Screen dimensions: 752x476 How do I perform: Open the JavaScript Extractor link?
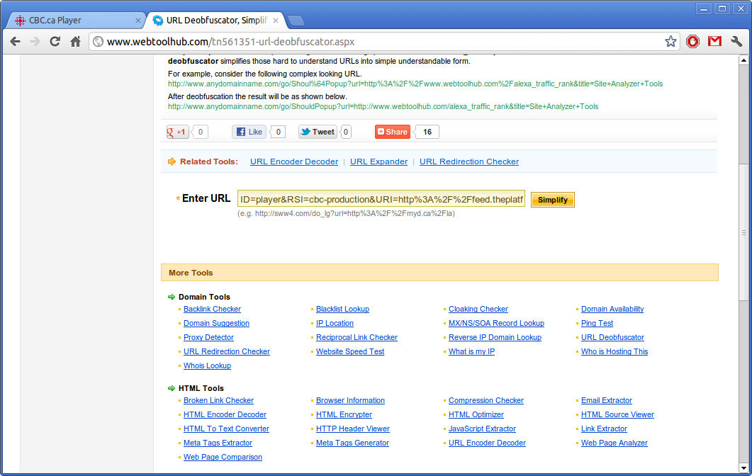coord(482,429)
